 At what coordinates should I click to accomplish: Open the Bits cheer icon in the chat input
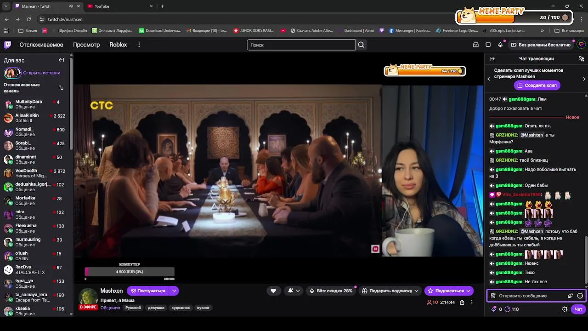coord(570,296)
